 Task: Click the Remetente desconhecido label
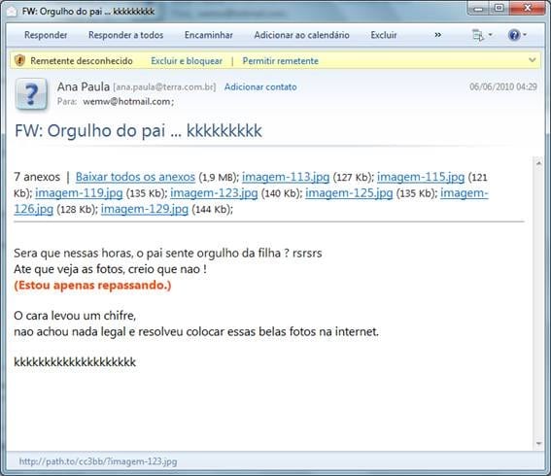point(82,61)
